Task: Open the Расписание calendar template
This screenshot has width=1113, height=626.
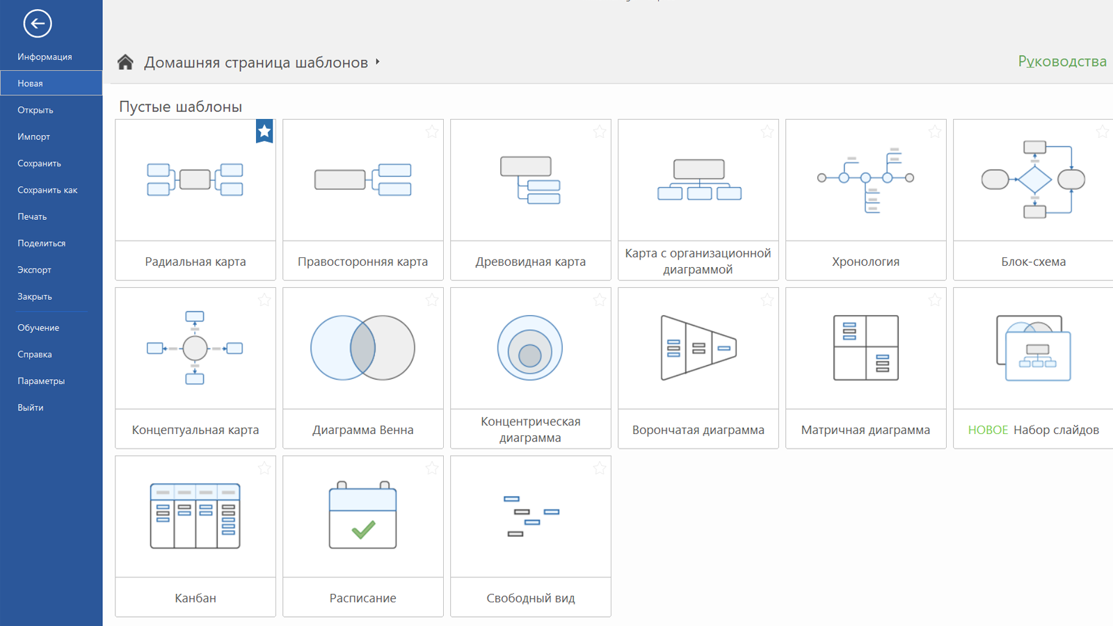Action: [362, 516]
